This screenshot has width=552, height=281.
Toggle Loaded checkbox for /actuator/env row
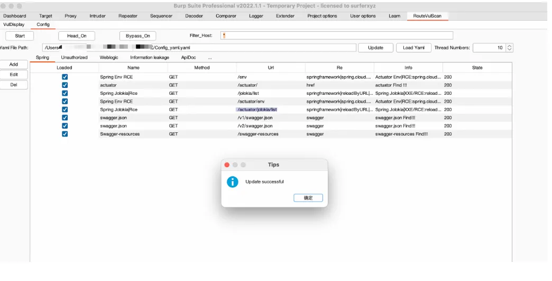pos(65,101)
